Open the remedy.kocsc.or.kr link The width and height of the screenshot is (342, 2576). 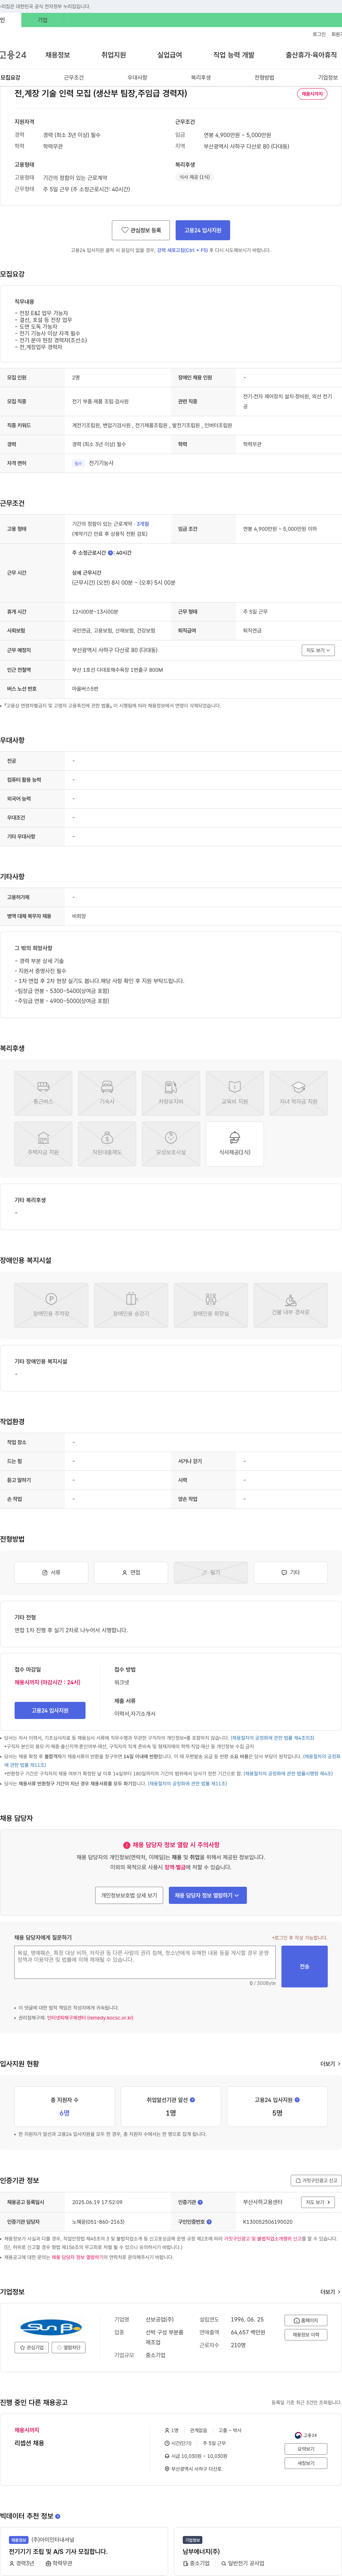[x=90, y=2018]
